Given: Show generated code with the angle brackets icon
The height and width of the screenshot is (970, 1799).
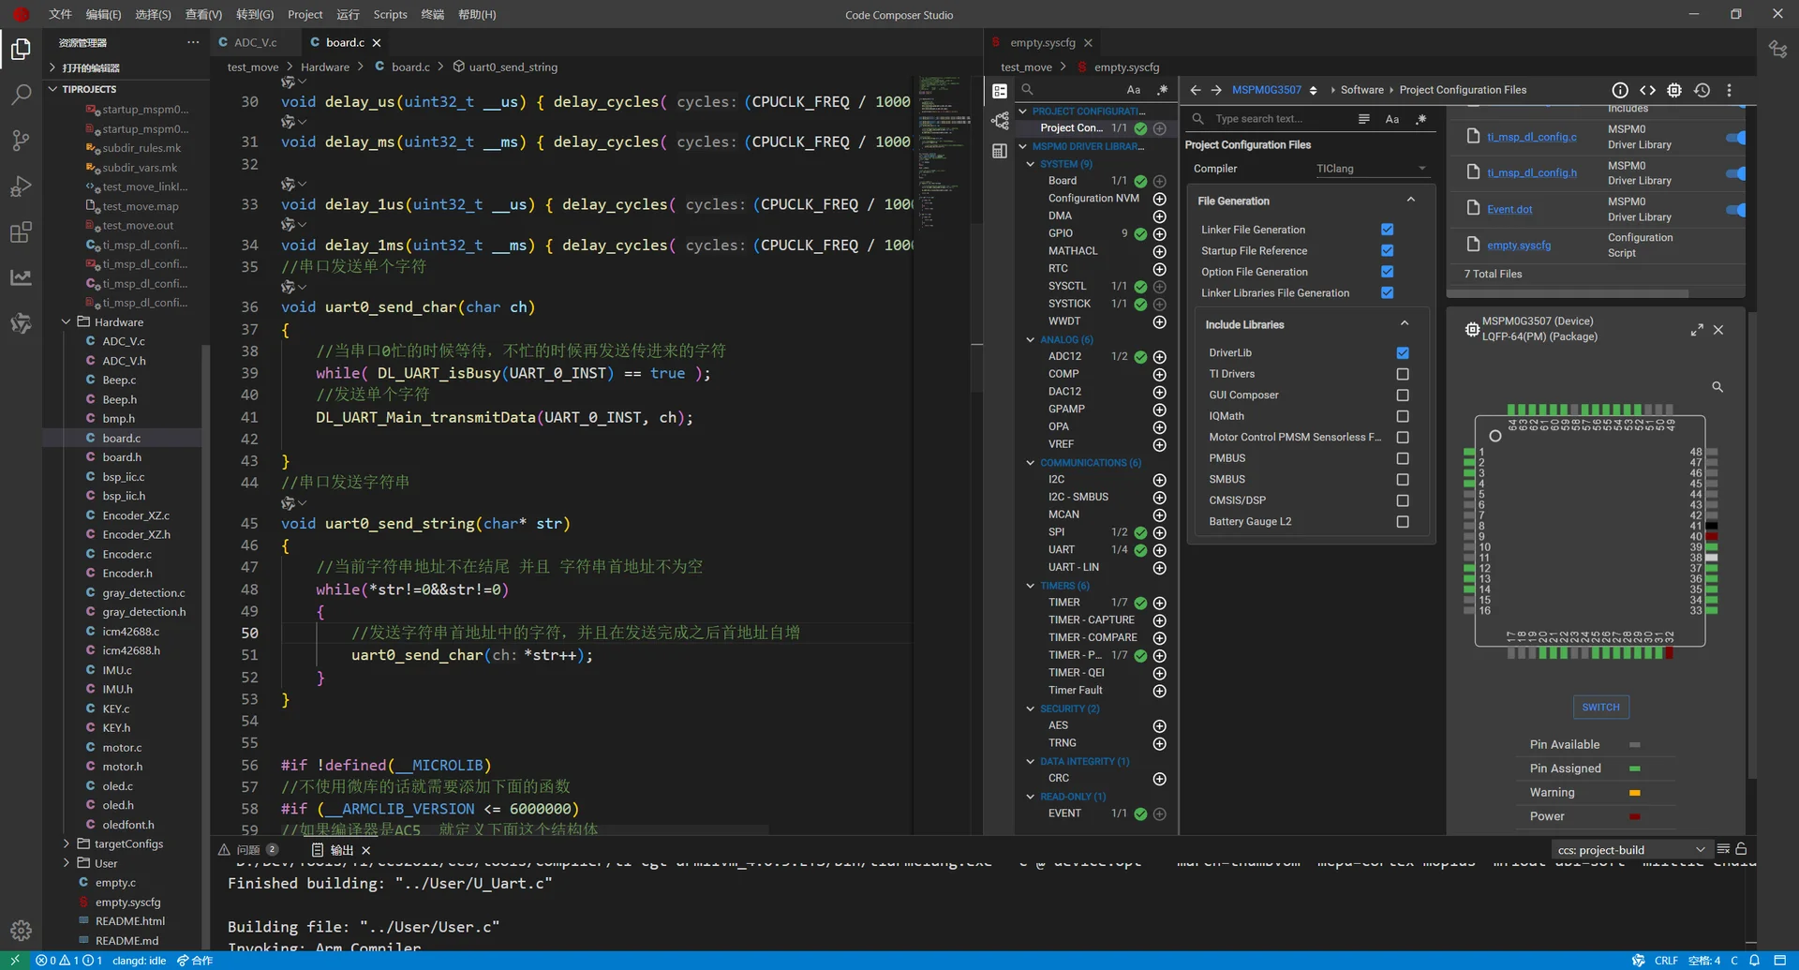Looking at the screenshot, I should coord(1647,90).
